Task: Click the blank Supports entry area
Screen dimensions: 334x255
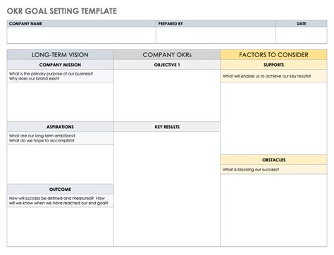Action: [273, 118]
